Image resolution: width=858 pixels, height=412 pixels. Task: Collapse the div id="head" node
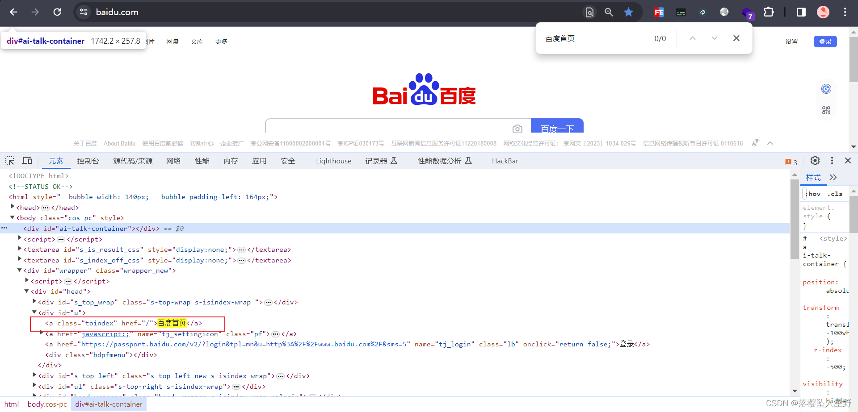pos(27,291)
